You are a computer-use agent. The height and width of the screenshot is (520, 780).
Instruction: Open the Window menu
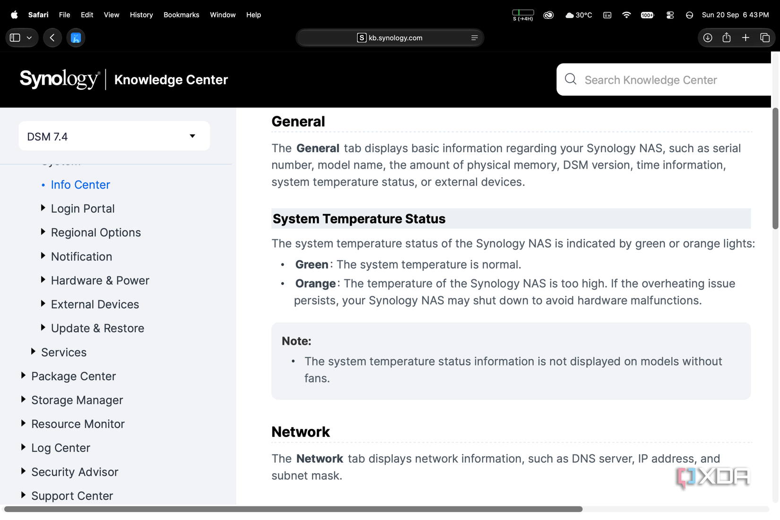point(223,15)
